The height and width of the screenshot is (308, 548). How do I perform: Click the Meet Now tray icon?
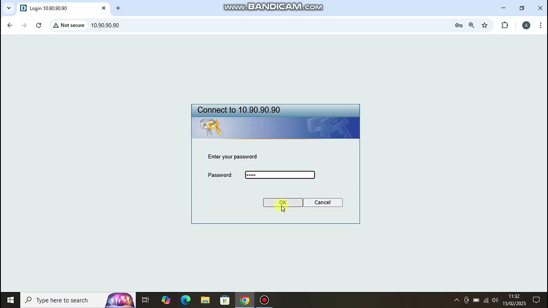[466, 300]
